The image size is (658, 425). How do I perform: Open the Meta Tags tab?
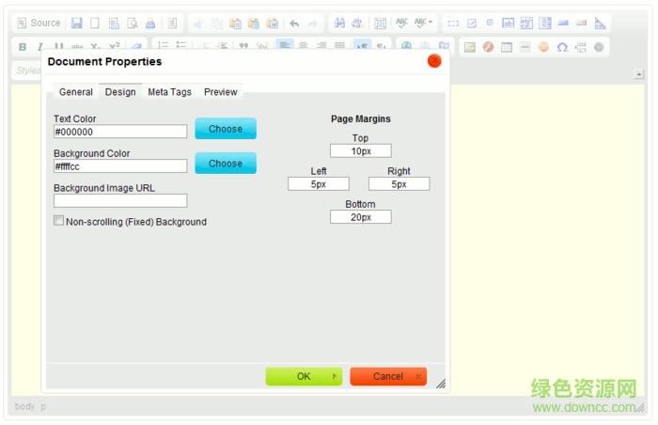coord(169,92)
